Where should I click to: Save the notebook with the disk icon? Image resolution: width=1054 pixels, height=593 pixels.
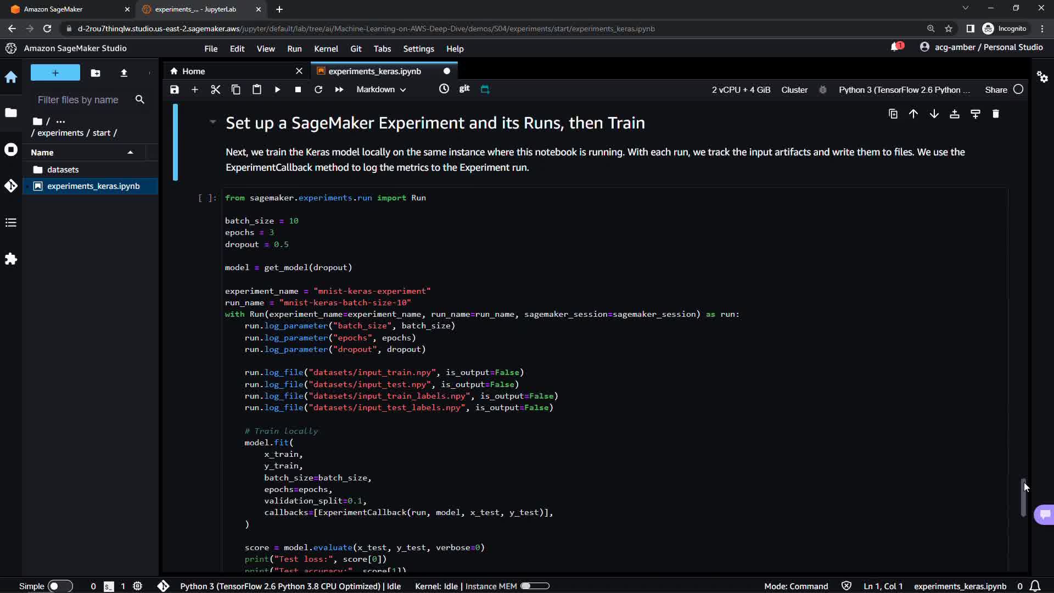[x=175, y=89]
